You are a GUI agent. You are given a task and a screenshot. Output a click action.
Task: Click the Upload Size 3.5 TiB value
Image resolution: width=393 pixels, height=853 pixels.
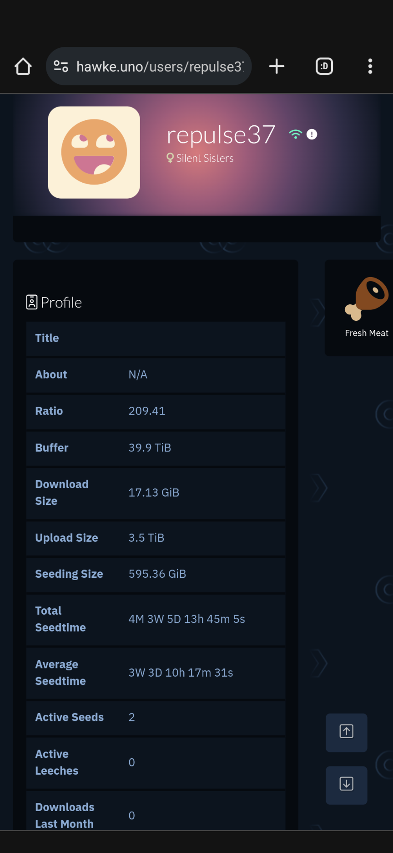click(146, 538)
